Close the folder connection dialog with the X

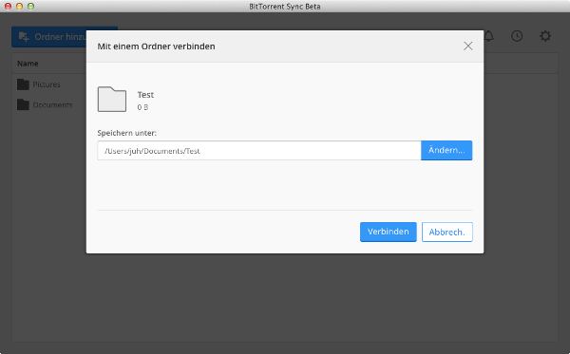467,47
